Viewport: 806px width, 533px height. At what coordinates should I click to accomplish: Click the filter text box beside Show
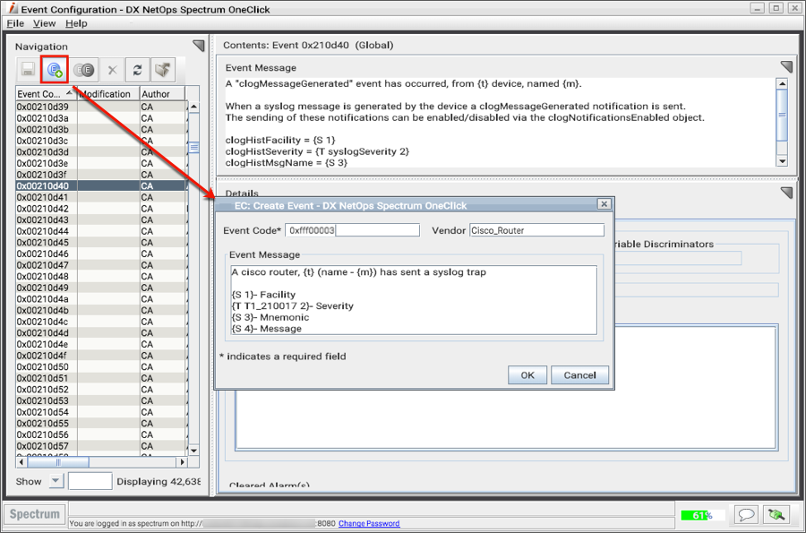(90, 481)
